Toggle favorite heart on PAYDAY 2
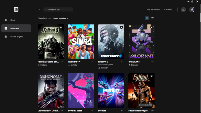 tap(121, 27)
